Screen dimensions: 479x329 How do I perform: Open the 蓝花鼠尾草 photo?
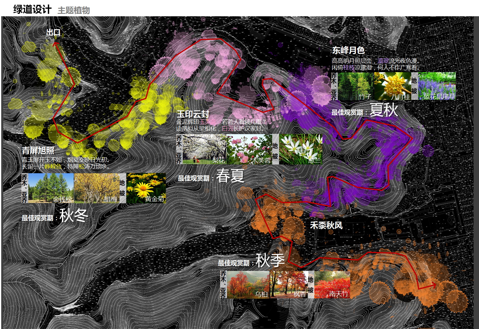pyautogui.click(x=437, y=86)
